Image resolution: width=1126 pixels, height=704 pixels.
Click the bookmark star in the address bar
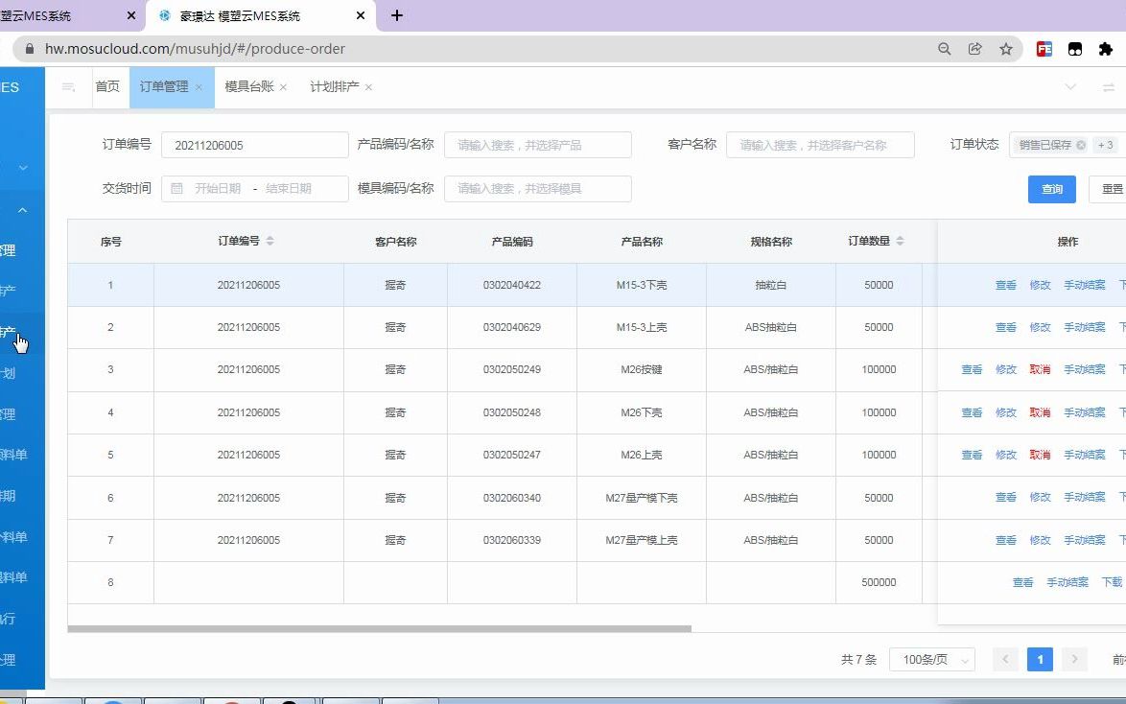tap(1004, 49)
